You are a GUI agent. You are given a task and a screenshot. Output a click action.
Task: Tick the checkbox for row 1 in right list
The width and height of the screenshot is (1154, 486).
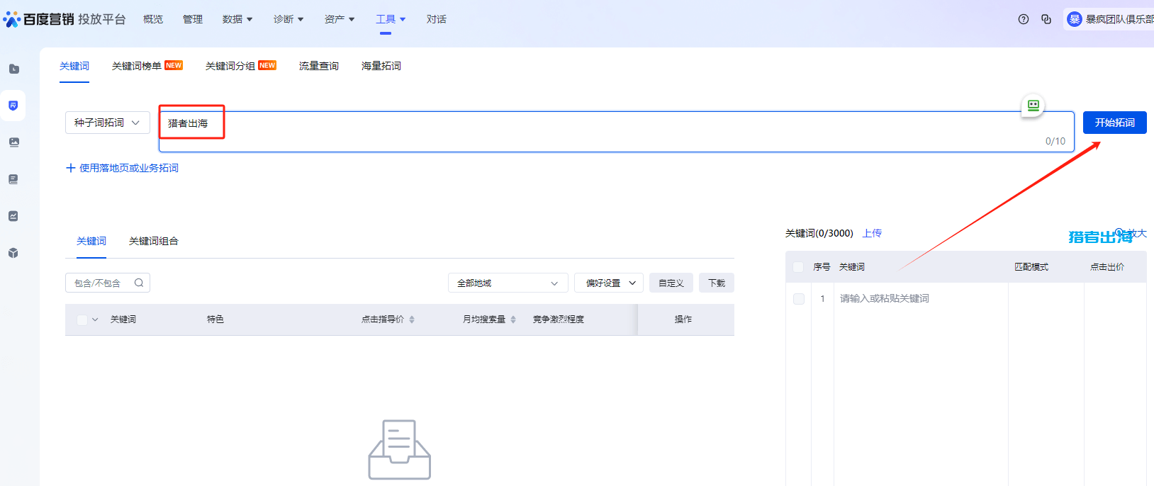coord(799,299)
